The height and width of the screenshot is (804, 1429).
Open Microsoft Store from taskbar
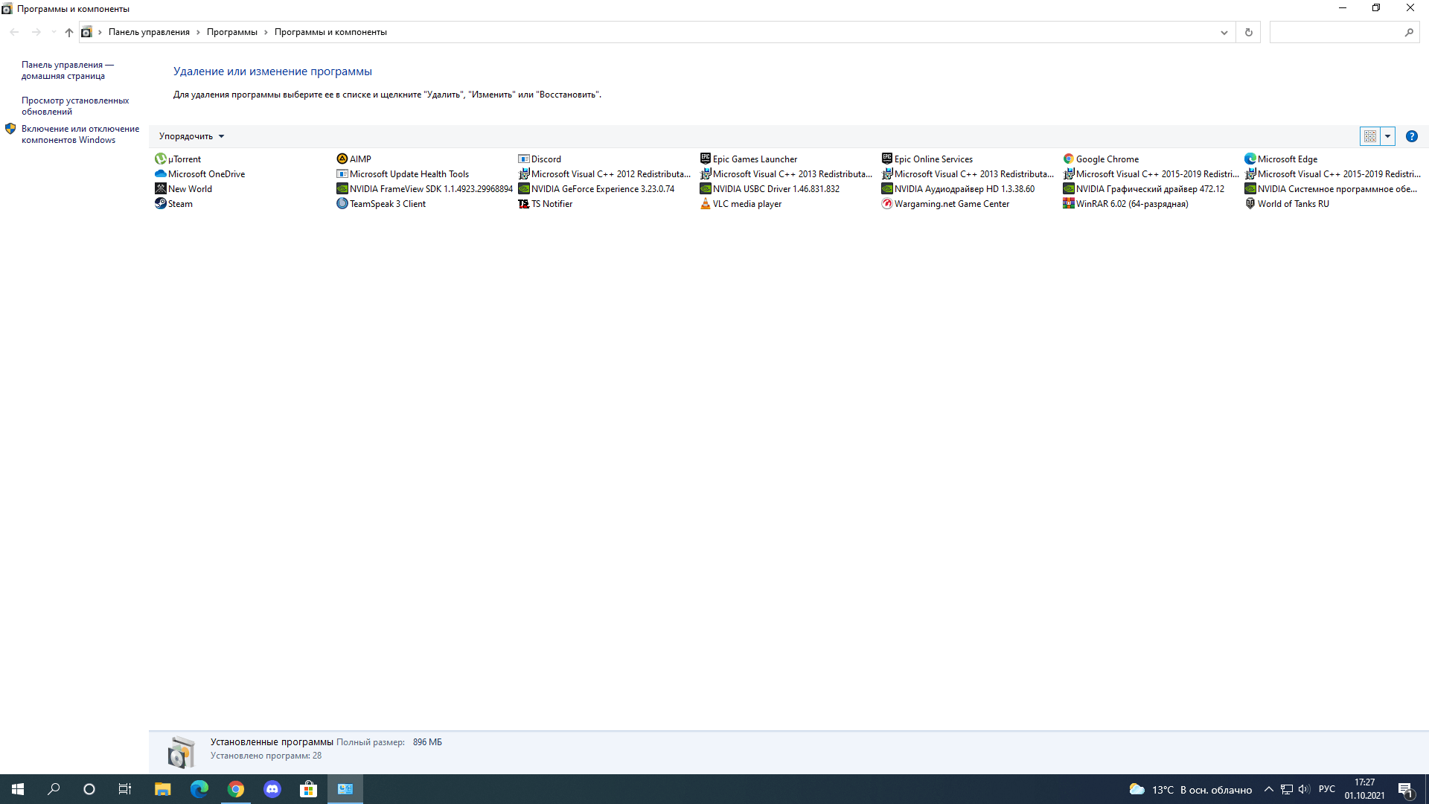308,789
